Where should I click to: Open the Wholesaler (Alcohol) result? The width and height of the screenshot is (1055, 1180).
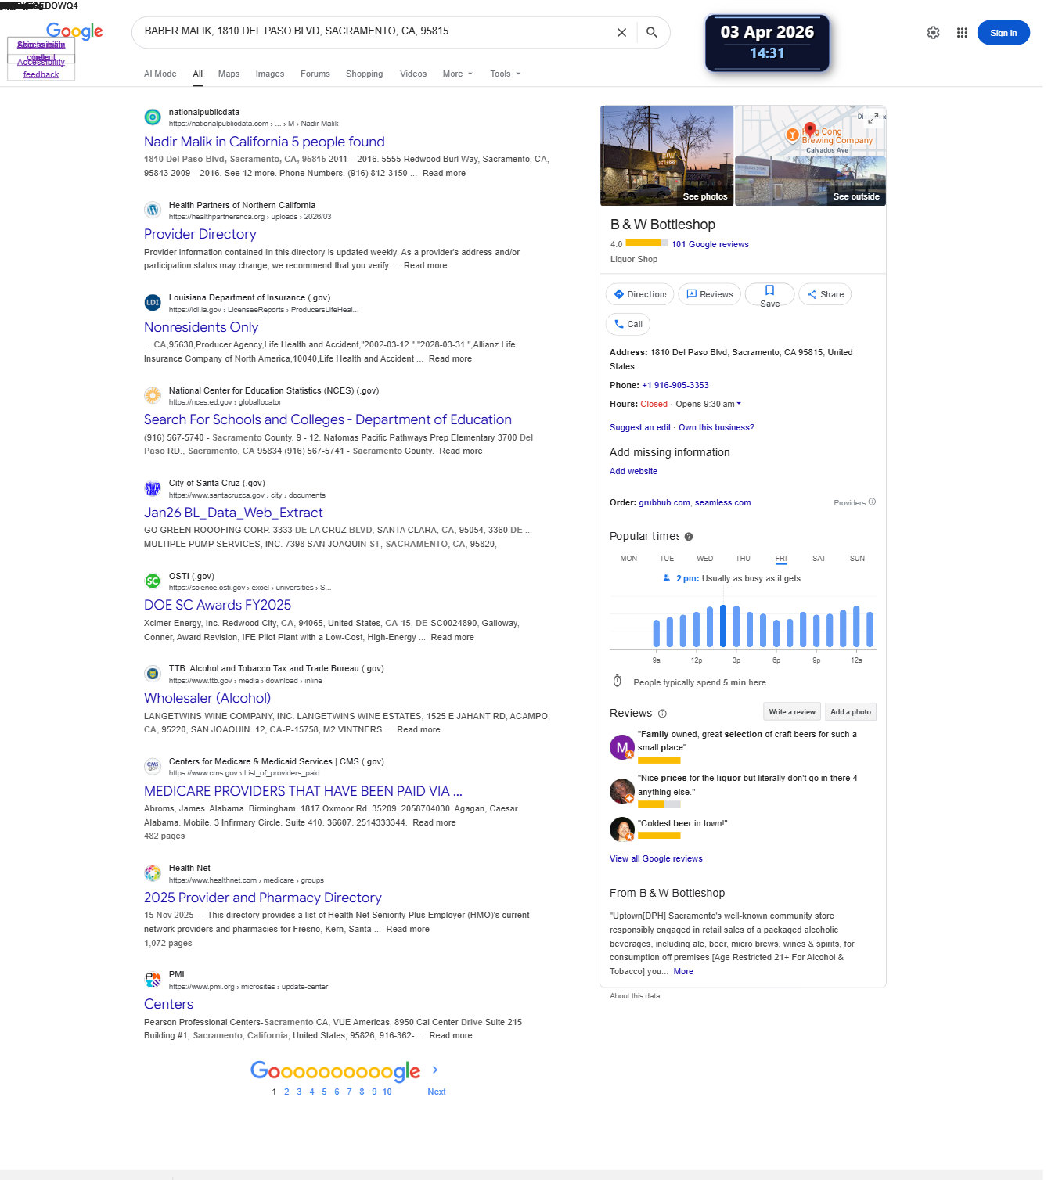pyautogui.click(x=207, y=698)
